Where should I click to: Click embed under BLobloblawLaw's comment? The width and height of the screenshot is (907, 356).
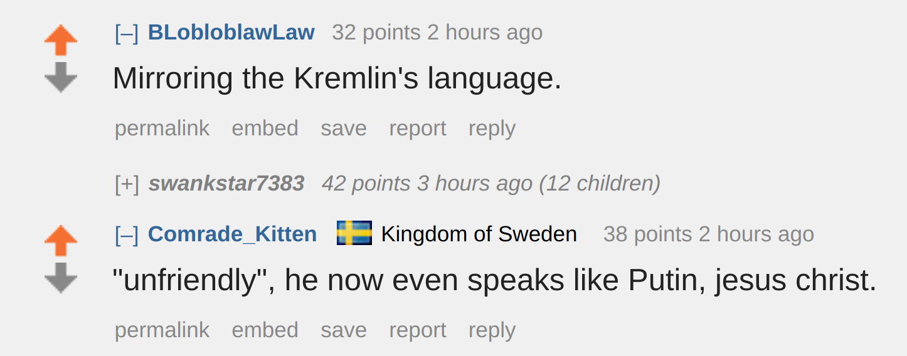pyautogui.click(x=265, y=128)
